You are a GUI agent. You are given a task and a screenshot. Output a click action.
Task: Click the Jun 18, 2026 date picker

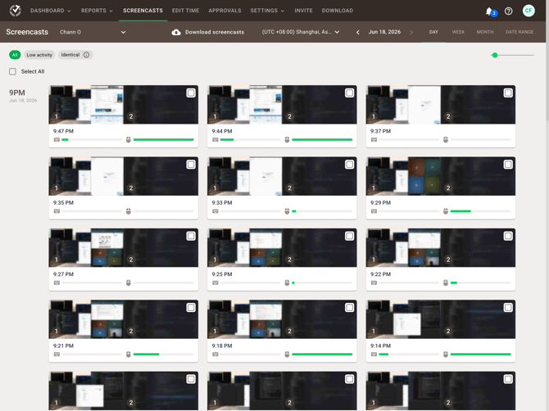[x=384, y=32]
